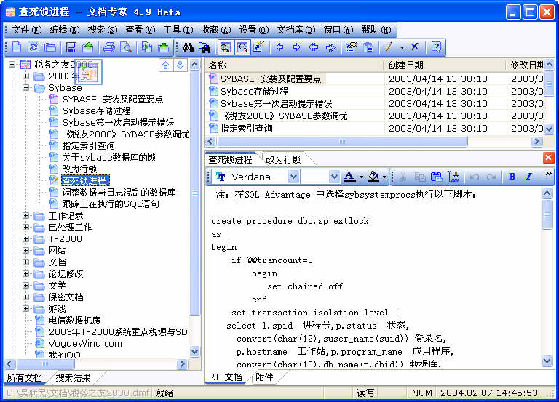The width and height of the screenshot is (559, 402).
Task: Open the 帮助(H) menu
Action: pos(376,30)
